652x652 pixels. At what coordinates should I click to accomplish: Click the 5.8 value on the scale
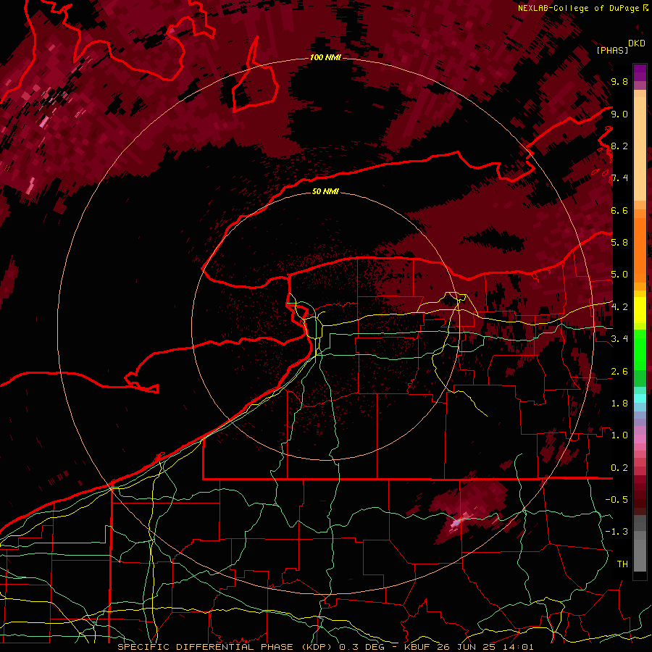[619, 243]
